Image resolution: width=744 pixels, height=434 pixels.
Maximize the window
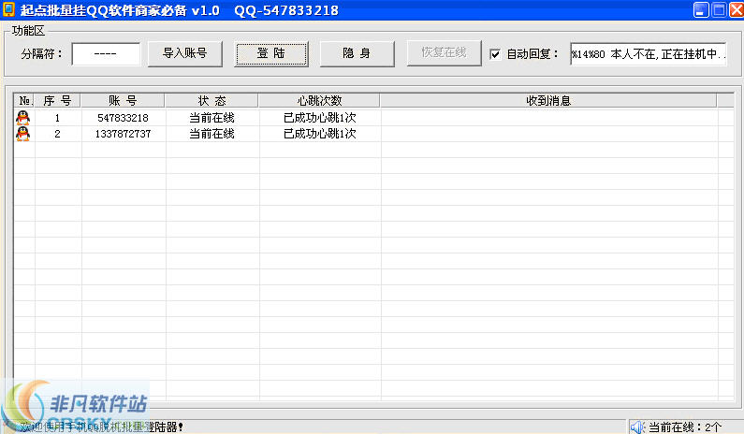click(719, 10)
